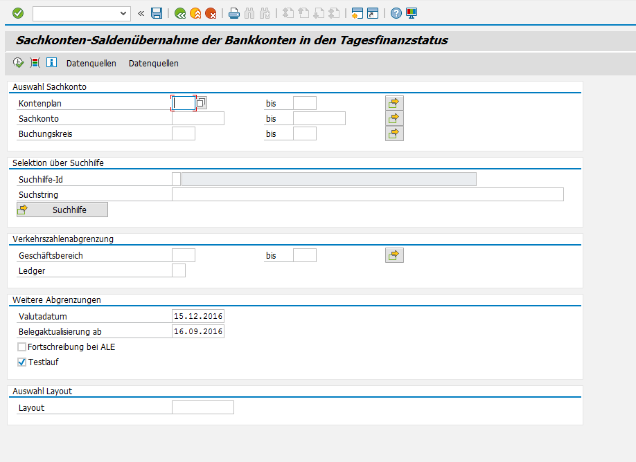
Task: Click the Execute clock icon
Action: click(19, 63)
